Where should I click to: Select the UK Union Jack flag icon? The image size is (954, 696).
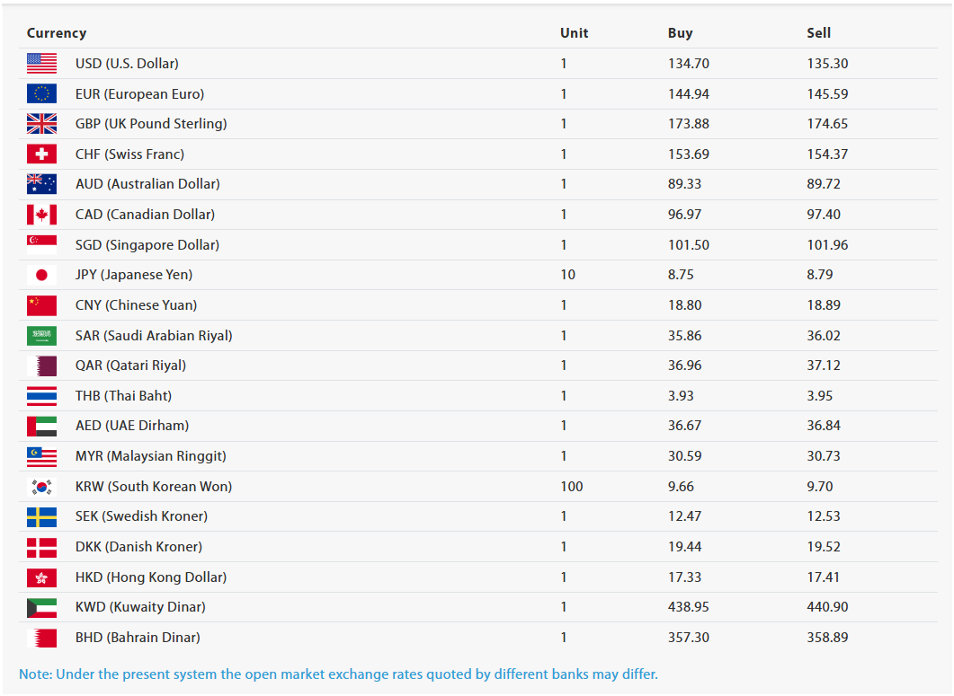pos(42,123)
